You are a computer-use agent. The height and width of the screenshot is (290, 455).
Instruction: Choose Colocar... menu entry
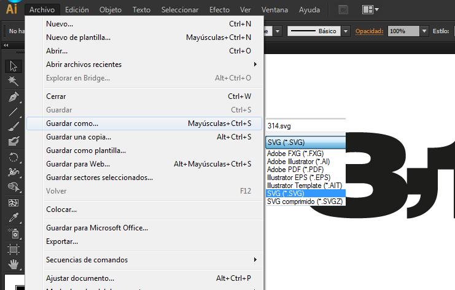144,210
